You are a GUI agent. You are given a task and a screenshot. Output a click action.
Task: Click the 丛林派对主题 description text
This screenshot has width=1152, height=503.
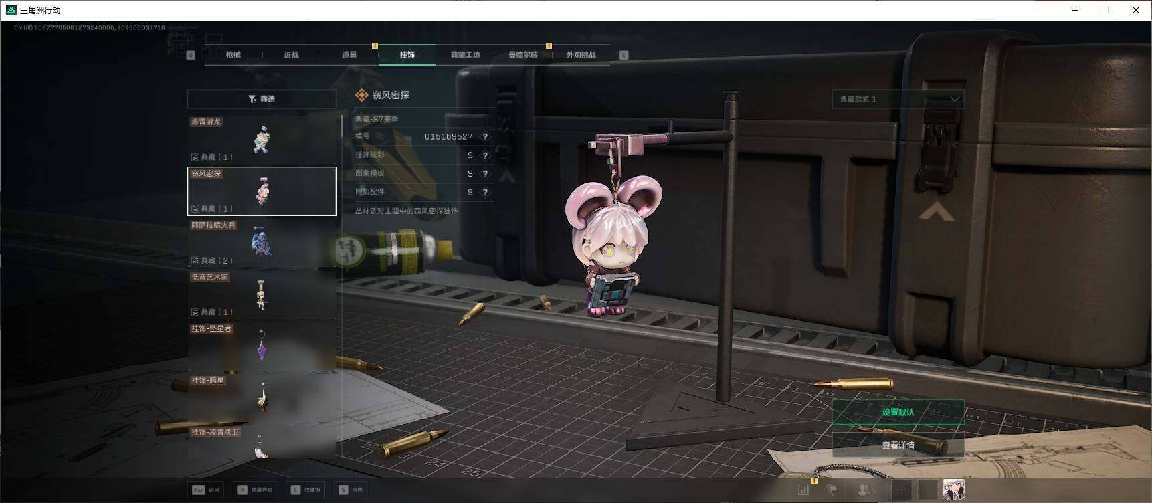[x=406, y=211]
